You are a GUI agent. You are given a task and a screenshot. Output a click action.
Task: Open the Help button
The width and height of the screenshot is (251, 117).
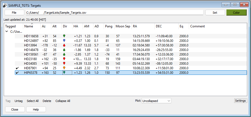(36, 109)
